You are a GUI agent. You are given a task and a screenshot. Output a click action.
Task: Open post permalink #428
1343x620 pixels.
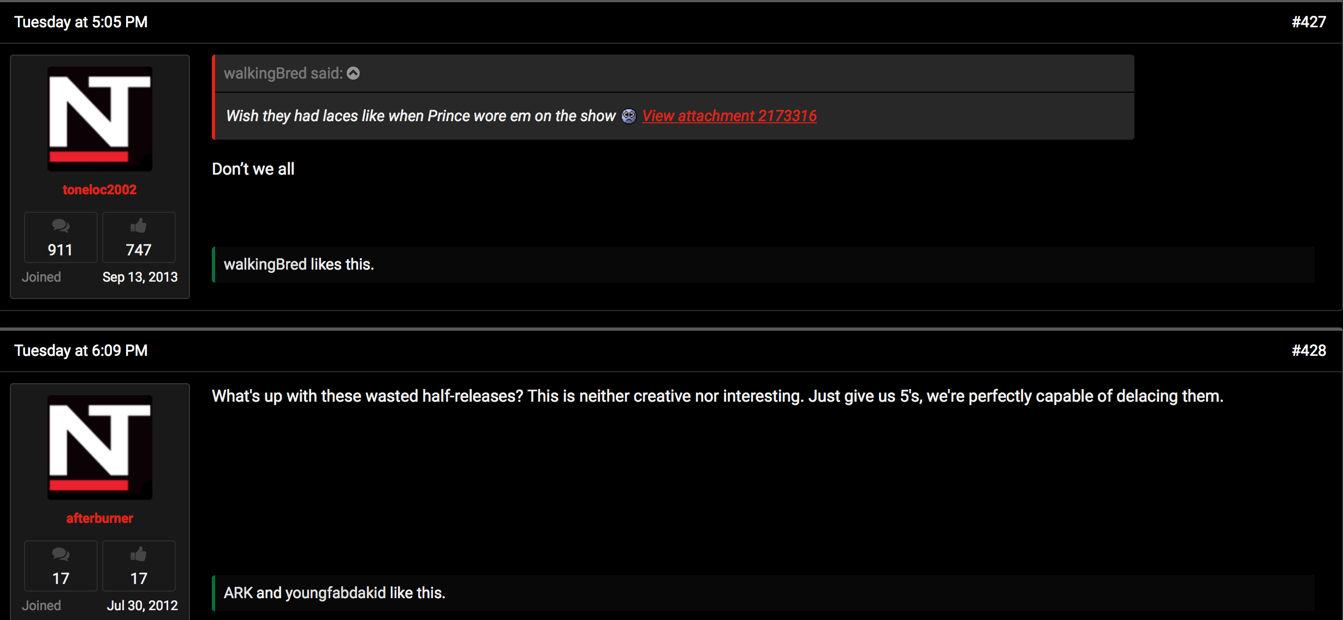(1309, 350)
